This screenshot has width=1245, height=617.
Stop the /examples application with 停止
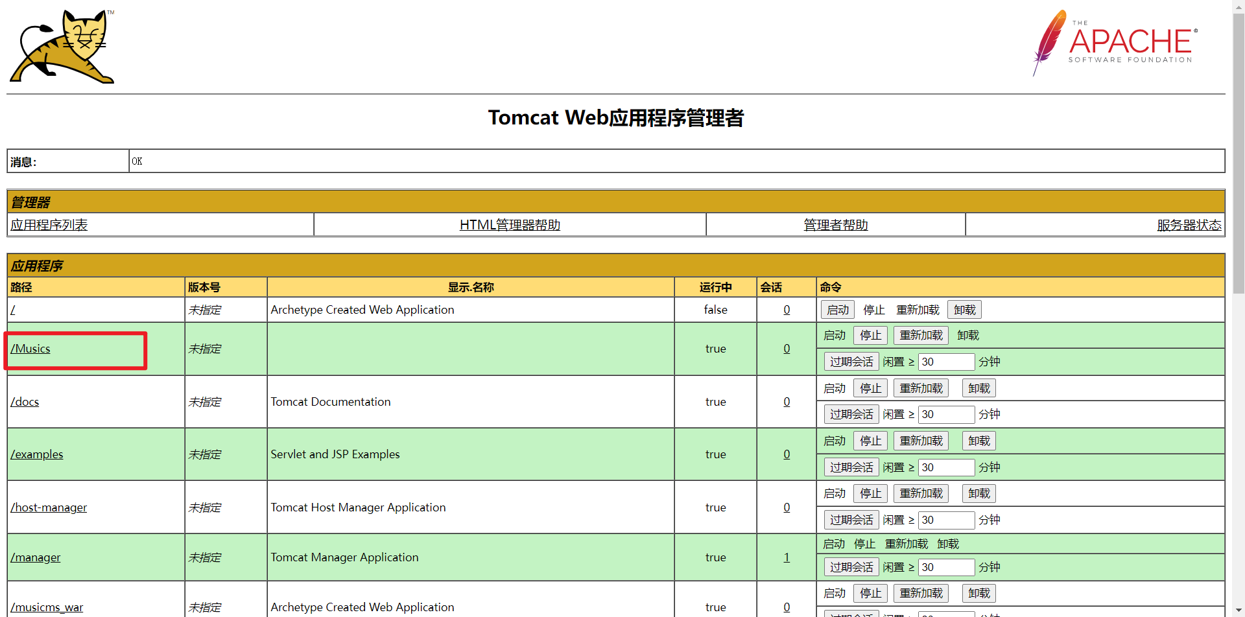pos(870,441)
